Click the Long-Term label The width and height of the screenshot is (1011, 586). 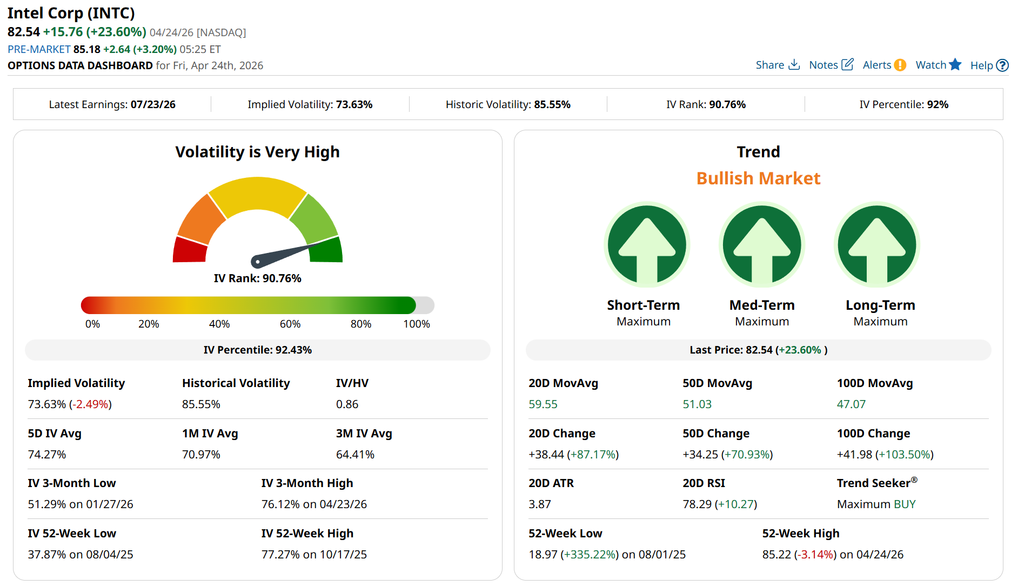pos(880,305)
